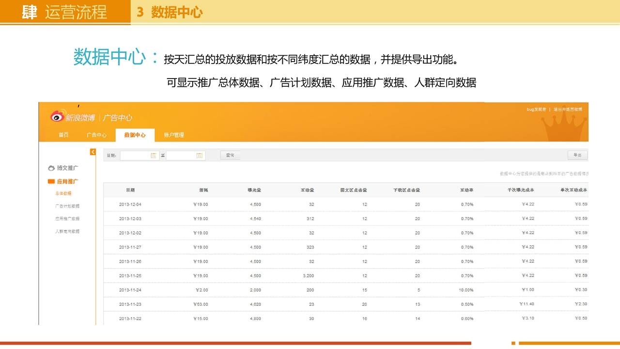Open 人群定向数据 in the sidebar
Screen dimensions: 620x349
(67, 231)
